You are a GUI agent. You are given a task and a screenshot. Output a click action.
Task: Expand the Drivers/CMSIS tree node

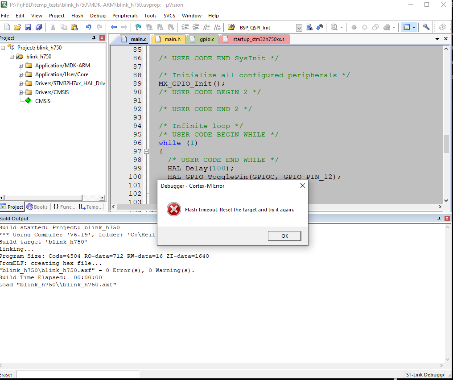(20, 92)
